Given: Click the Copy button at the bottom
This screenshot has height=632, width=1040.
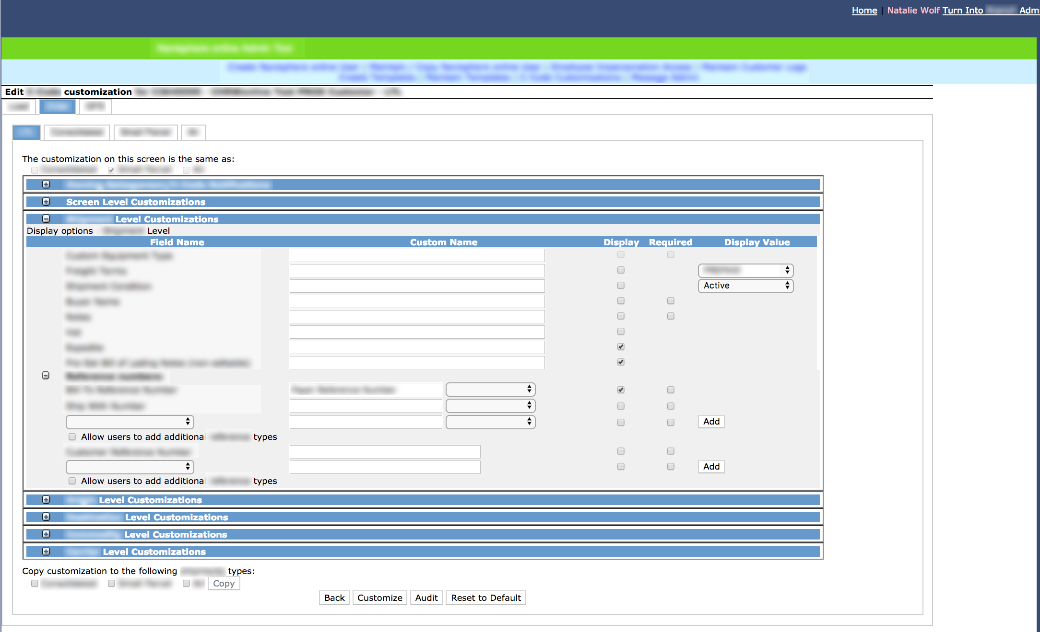Looking at the screenshot, I should tap(224, 583).
